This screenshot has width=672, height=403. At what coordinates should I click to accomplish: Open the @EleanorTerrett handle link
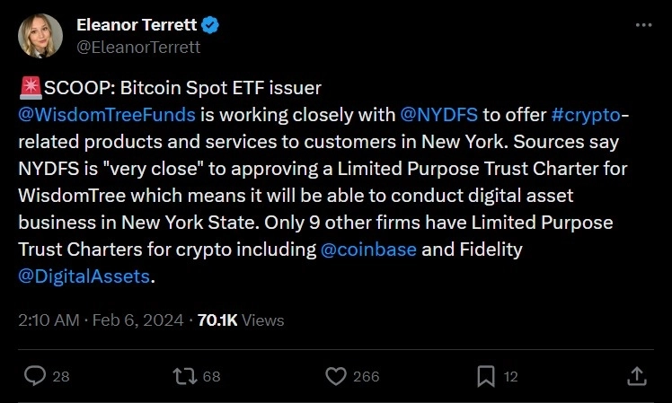pyautogui.click(x=138, y=48)
